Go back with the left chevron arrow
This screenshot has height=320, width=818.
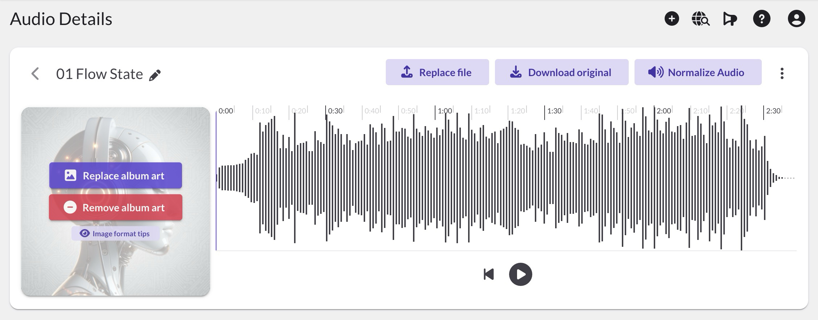(x=35, y=74)
